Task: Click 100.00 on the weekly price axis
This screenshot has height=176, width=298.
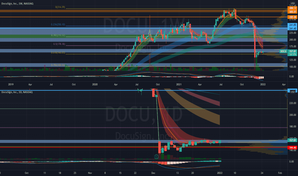Action: point(293,67)
